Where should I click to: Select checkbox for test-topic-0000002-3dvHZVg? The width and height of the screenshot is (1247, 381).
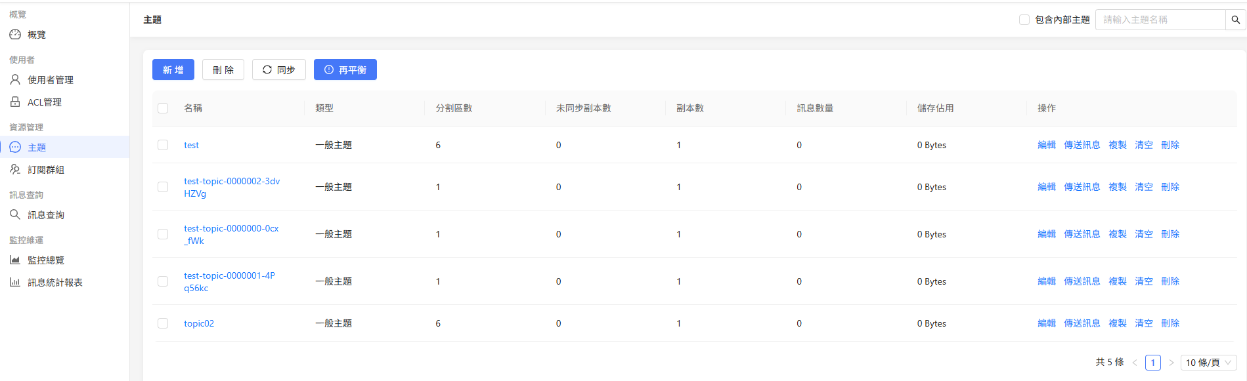163,187
